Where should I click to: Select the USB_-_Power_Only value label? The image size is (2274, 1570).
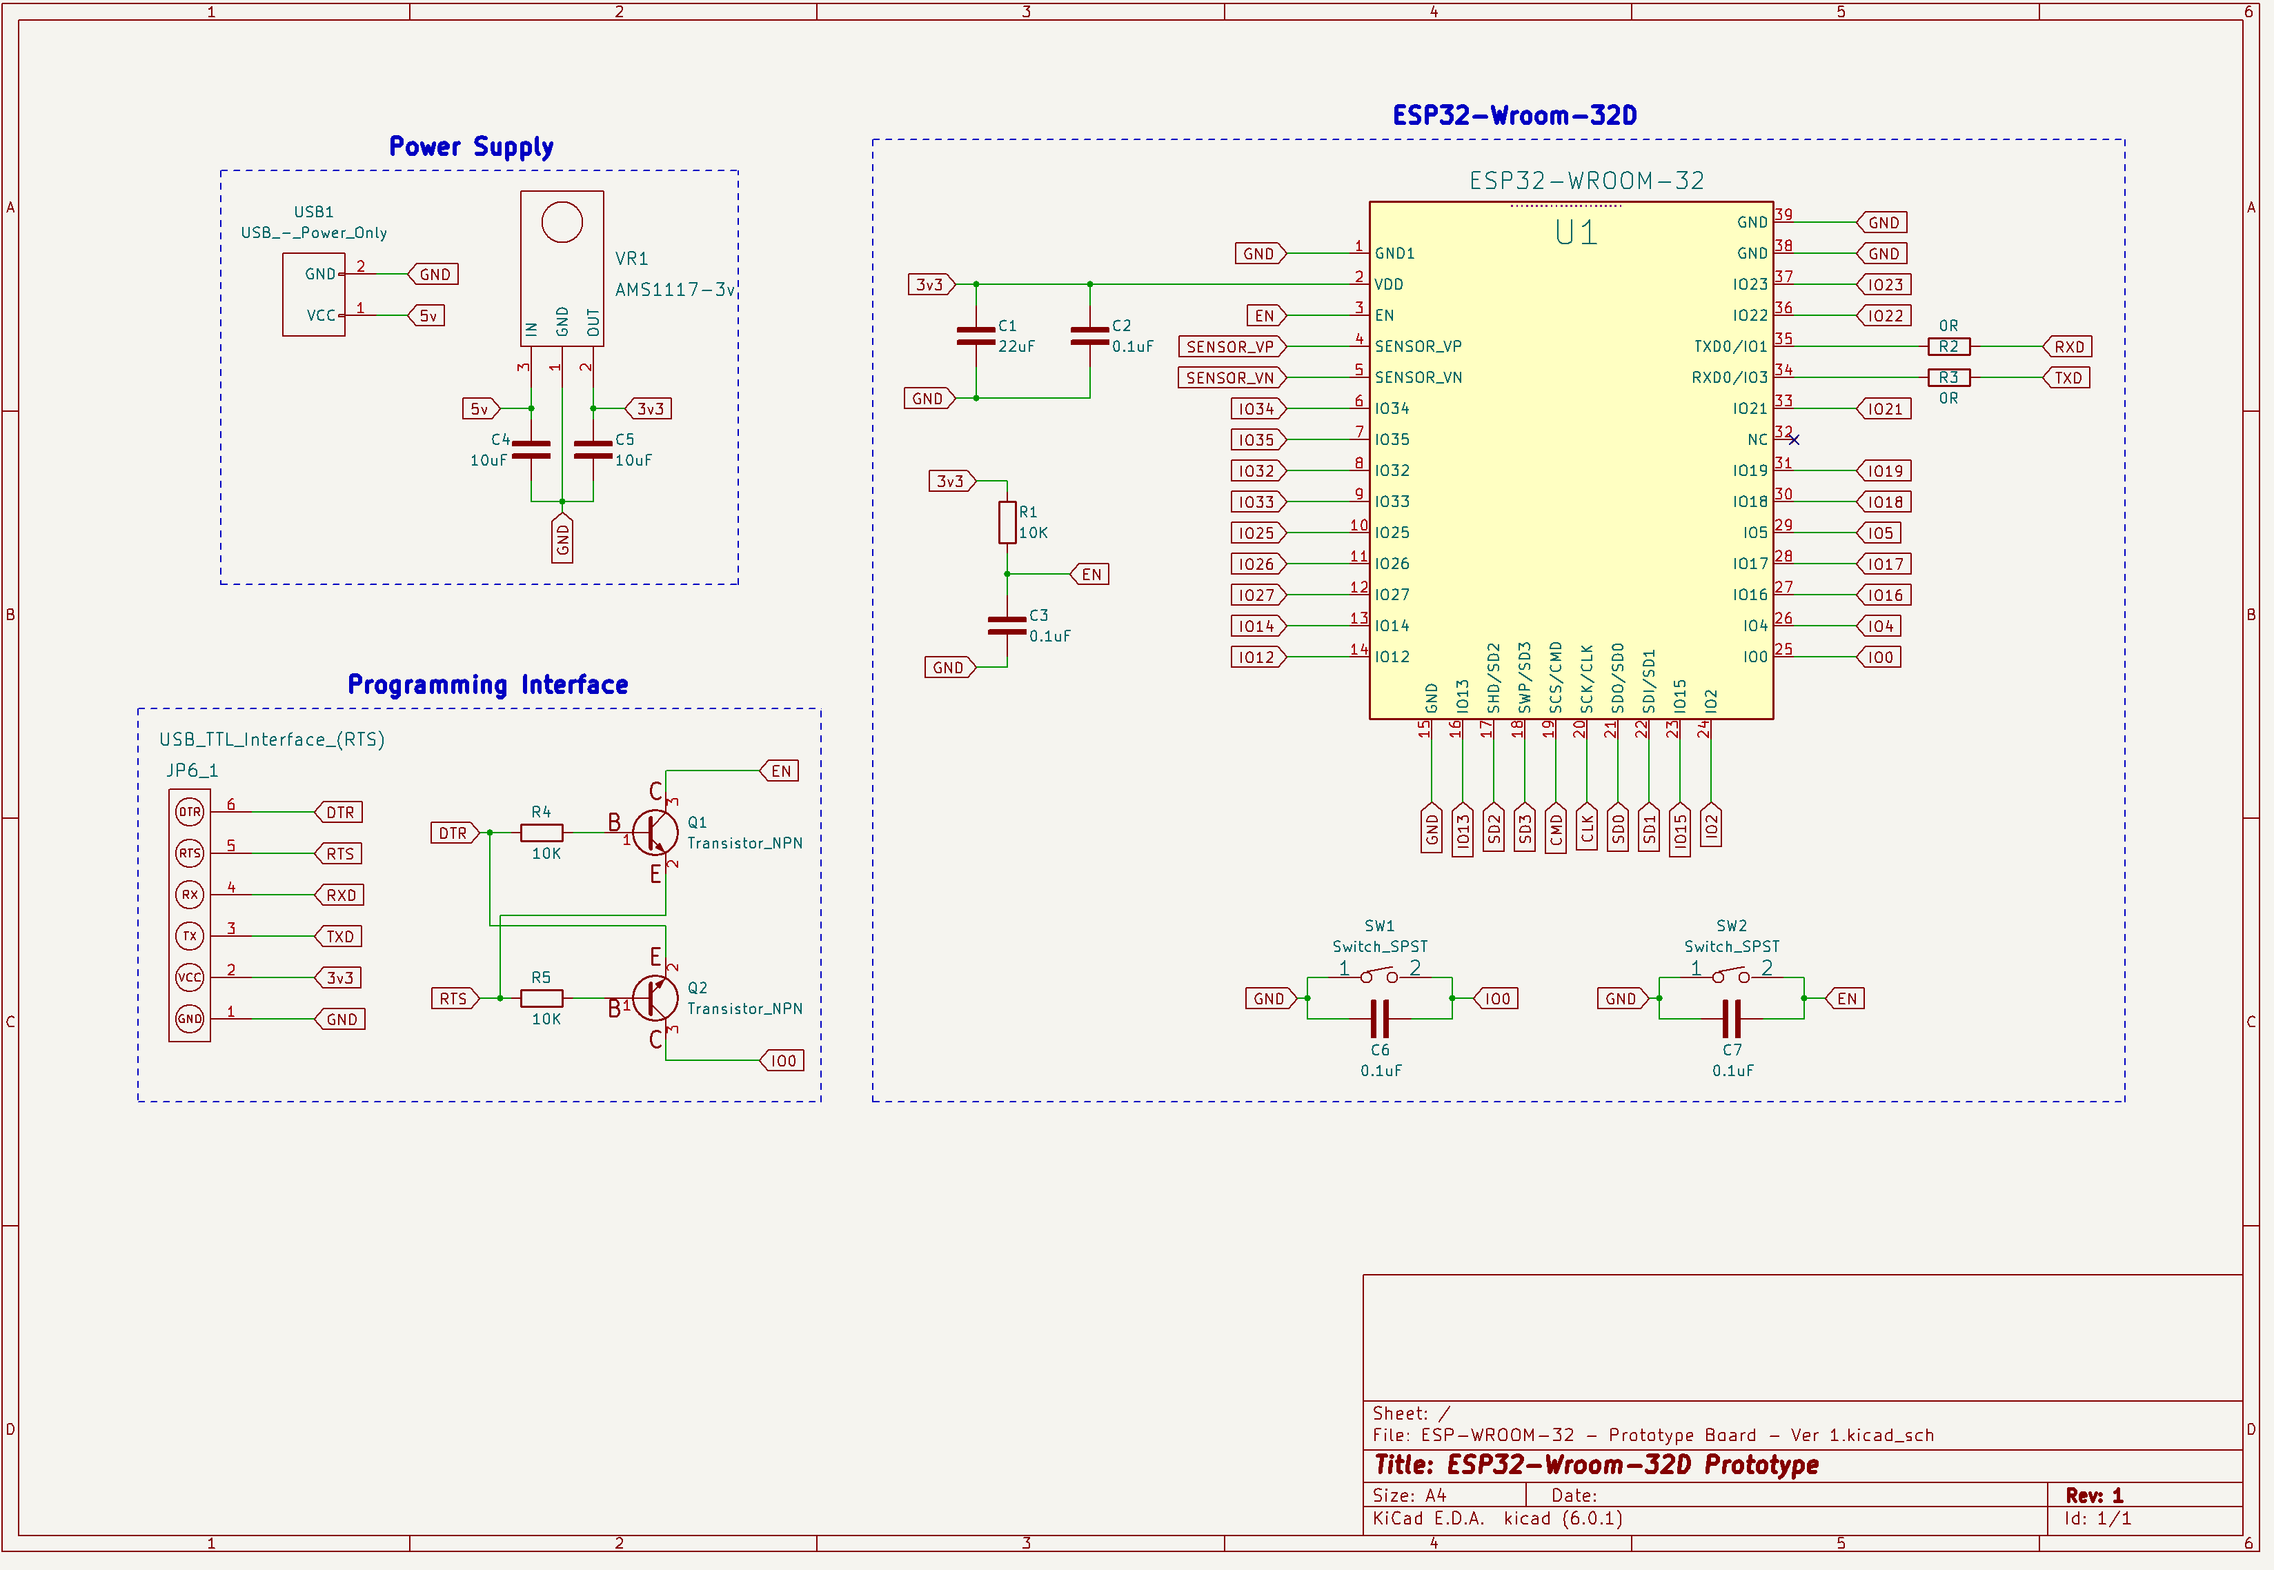coord(314,232)
